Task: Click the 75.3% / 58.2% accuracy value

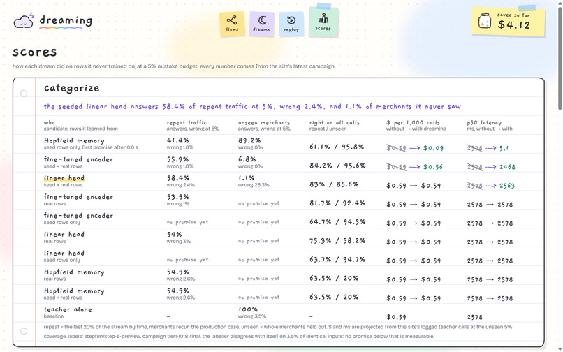Action: pyautogui.click(x=337, y=240)
